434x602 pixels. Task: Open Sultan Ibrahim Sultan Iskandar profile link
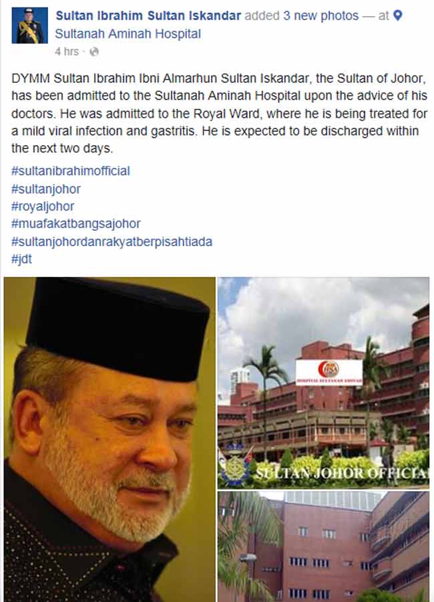[x=148, y=16]
